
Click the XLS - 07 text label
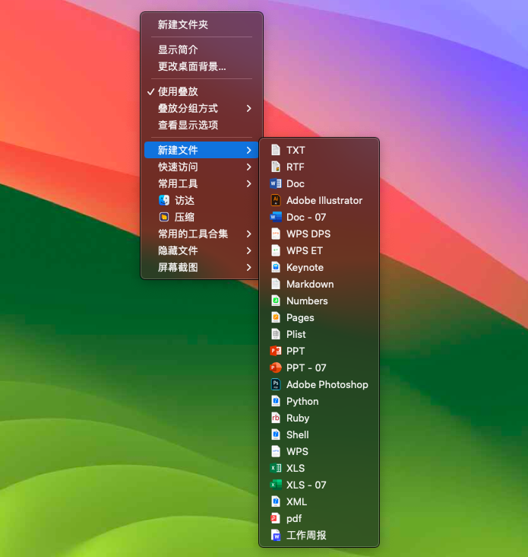click(x=306, y=485)
